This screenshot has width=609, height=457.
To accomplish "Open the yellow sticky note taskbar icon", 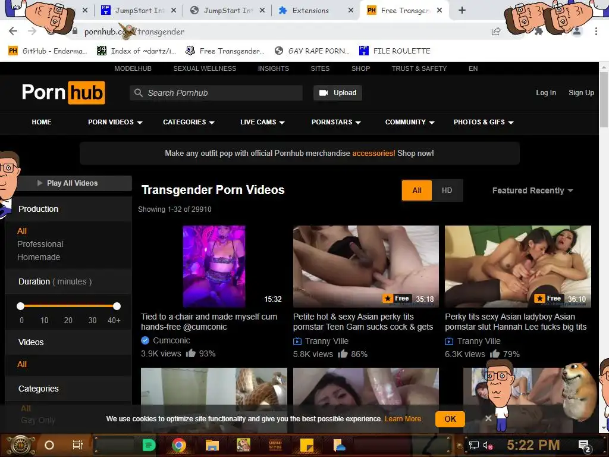I will 307,445.
